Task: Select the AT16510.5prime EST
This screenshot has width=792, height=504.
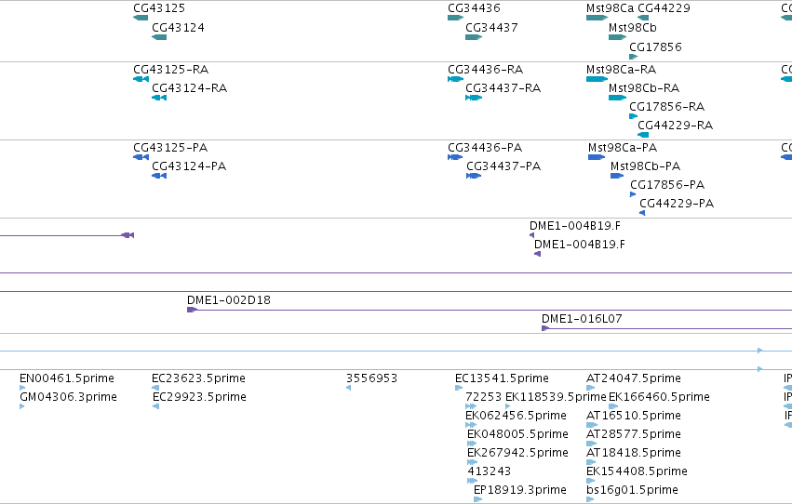Action: click(x=592, y=425)
